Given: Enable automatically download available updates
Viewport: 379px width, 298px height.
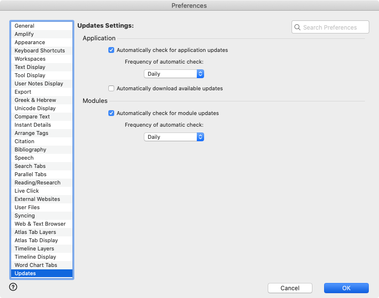Looking at the screenshot, I should pyautogui.click(x=111, y=88).
